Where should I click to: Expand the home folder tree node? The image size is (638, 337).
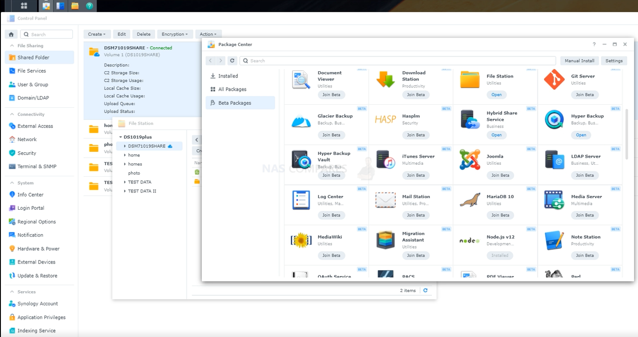click(x=125, y=155)
